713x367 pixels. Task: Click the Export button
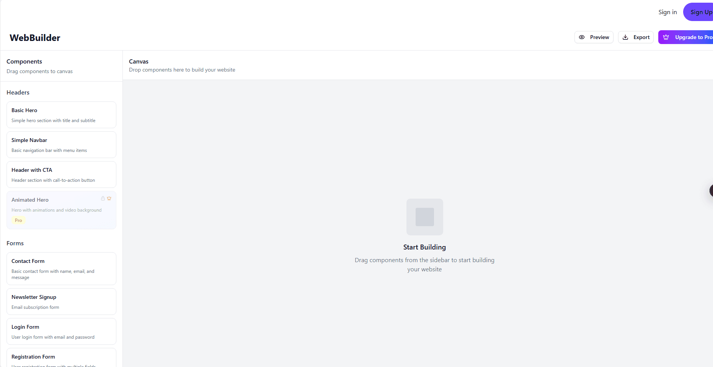pyautogui.click(x=636, y=37)
